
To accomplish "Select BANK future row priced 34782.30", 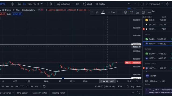I will [x=157, y=54].
